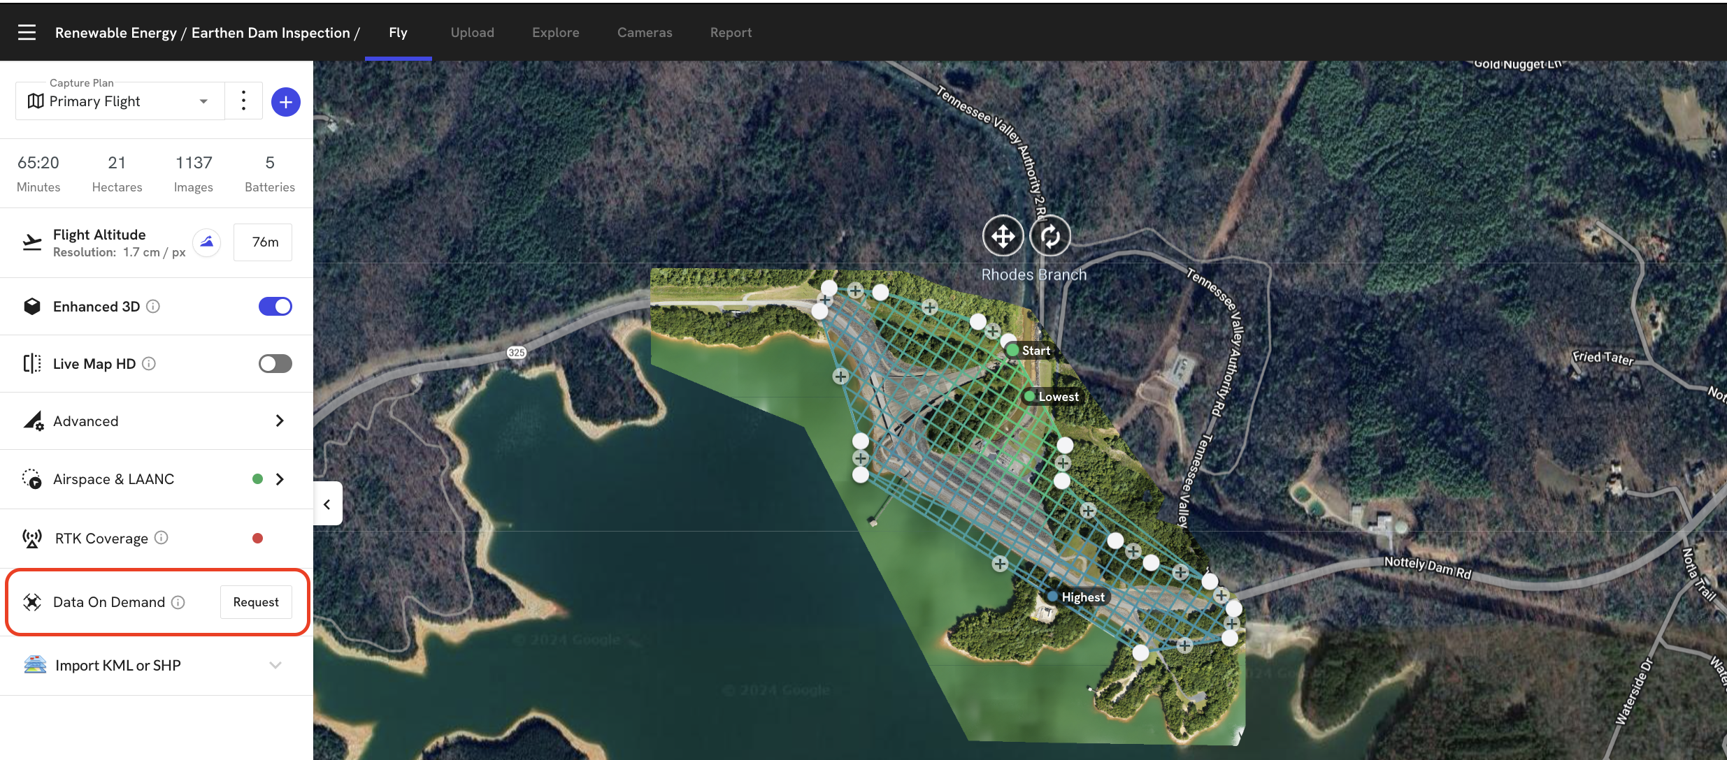Click the RTK Coverage info icon
This screenshot has width=1727, height=760.
pyautogui.click(x=162, y=538)
